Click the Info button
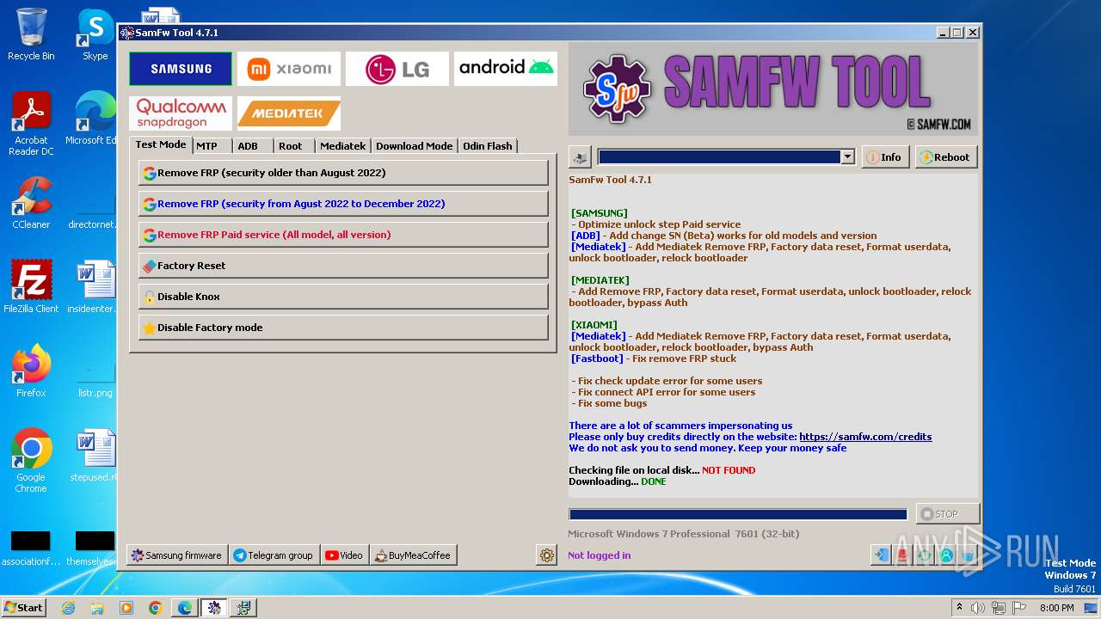This screenshot has height=619, width=1101. (885, 157)
